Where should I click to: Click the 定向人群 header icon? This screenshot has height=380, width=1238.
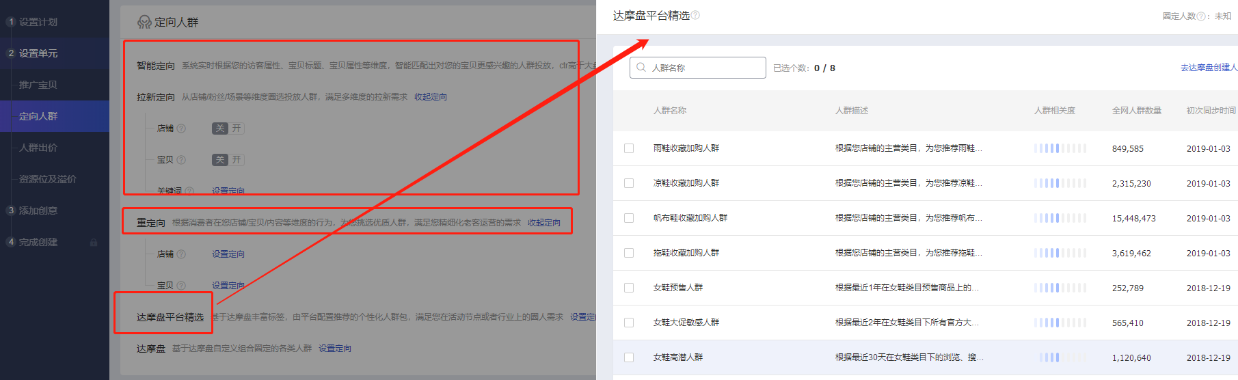coord(144,23)
